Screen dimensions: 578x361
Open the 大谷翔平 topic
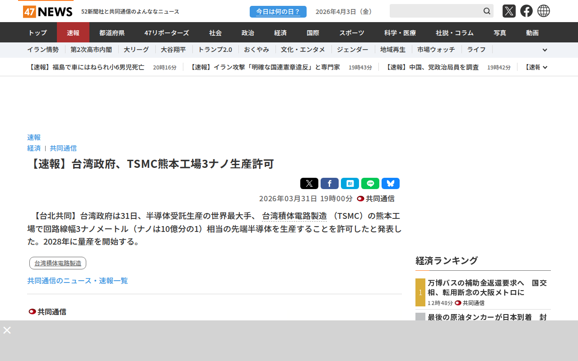pos(173,50)
